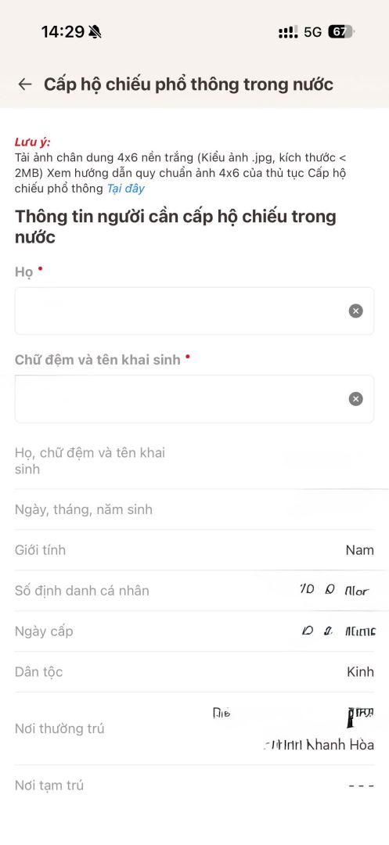Tap the back arrow icon
This screenshot has height=845, width=389.
pyautogui.click(x=25, y=84)
